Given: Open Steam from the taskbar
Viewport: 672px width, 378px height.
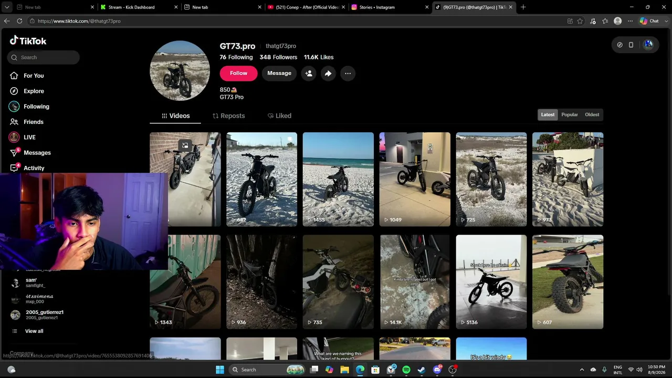Looking at the screenshot, I should (422, 370).
